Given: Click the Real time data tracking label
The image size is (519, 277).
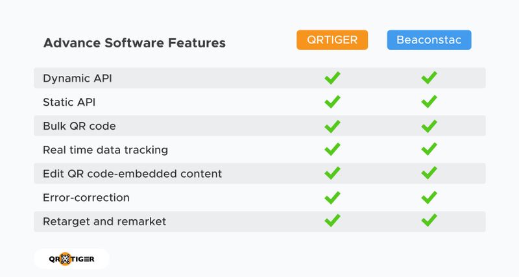Looking at the screenshot, I should (x=105, y=150).
